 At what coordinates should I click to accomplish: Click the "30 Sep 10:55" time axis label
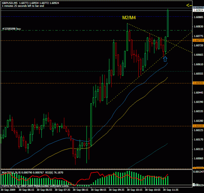153,190
